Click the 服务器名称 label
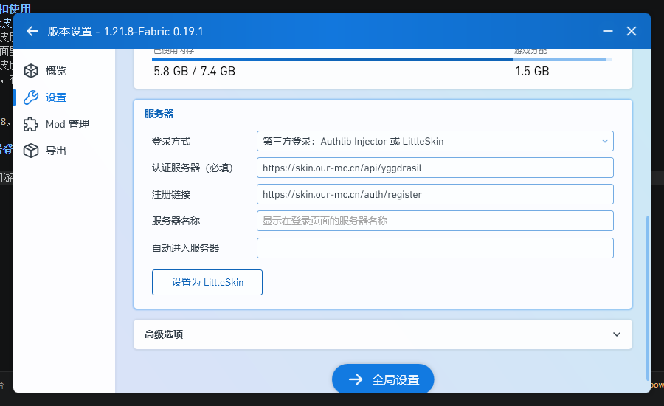Screen dimensions: 664x406 (x=176, y=221)
